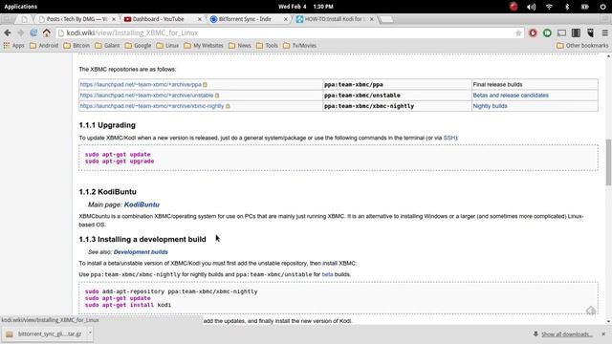Screen dimensions: 612x344
Task: Open the date and time indicator
Action: point(306,7)
